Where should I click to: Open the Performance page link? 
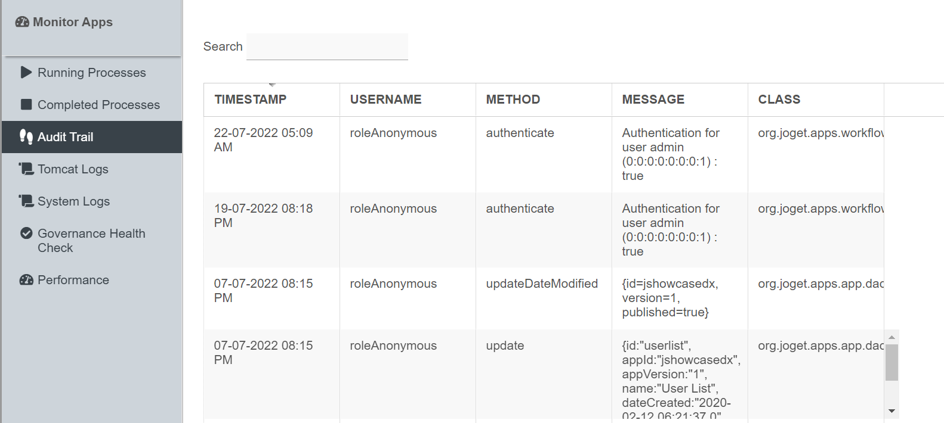pos(73,280)
